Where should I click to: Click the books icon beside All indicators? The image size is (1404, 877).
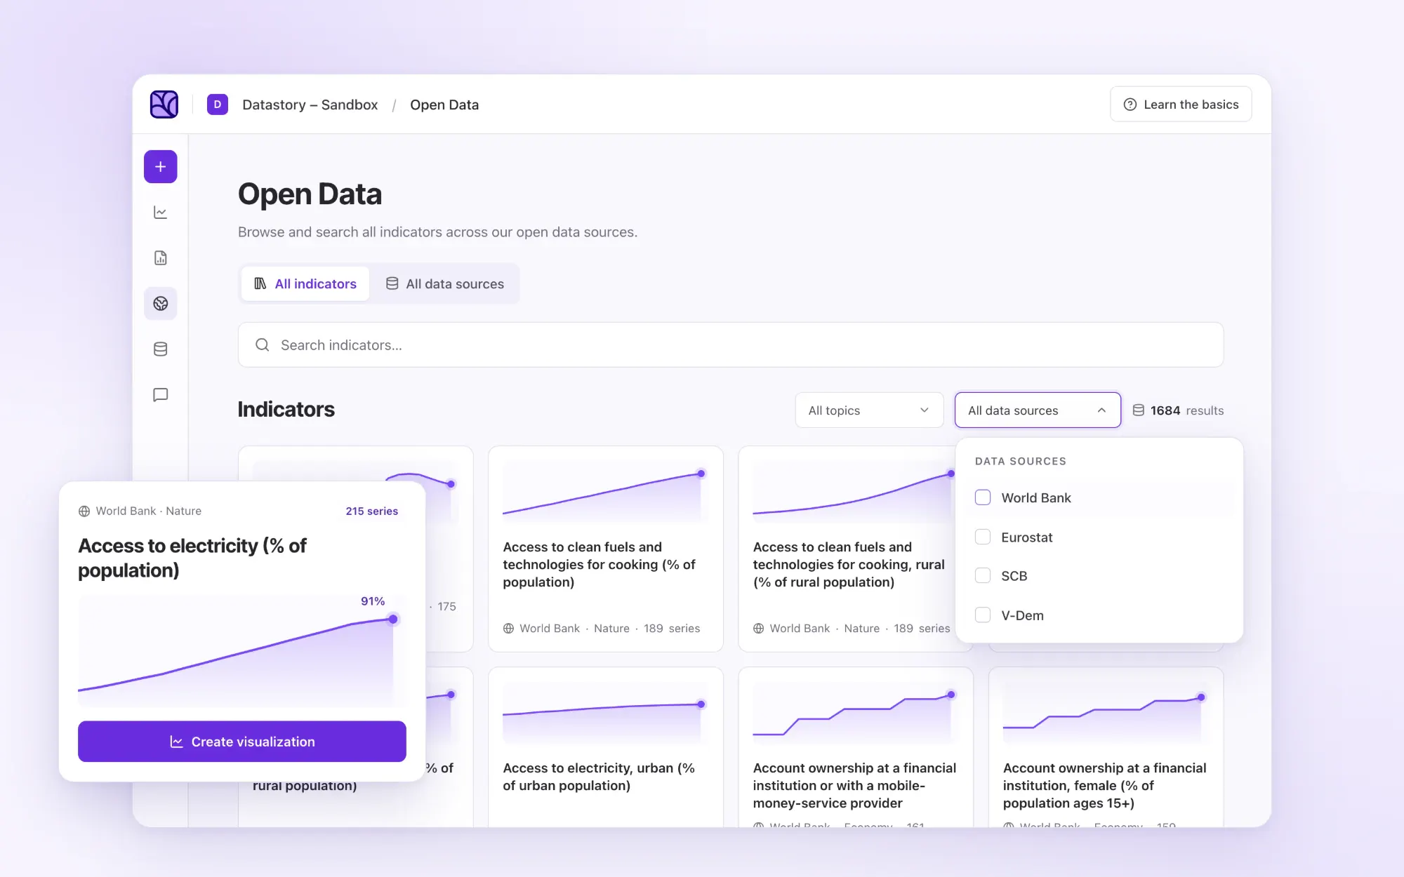(260, 283)
